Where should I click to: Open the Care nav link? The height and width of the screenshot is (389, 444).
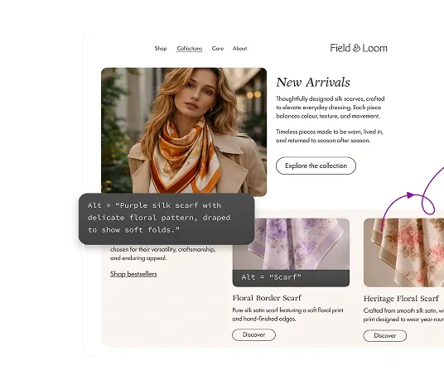[x=218, y=48]
